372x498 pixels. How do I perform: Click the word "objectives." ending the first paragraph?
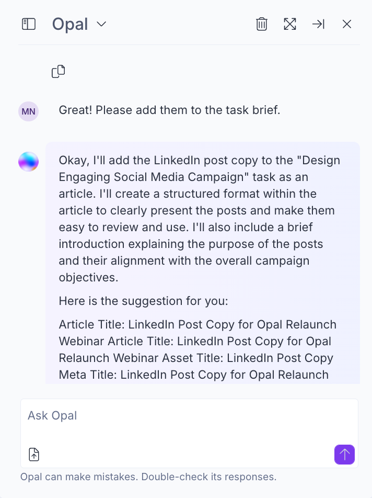click(88, 278)
